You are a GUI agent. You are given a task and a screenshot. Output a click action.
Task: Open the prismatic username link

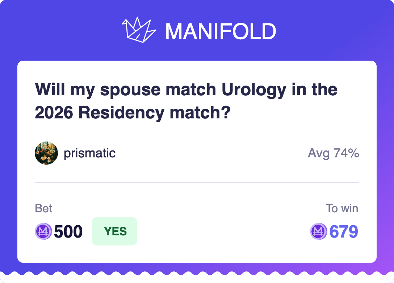pyautogui.click(x=89, y=153)
